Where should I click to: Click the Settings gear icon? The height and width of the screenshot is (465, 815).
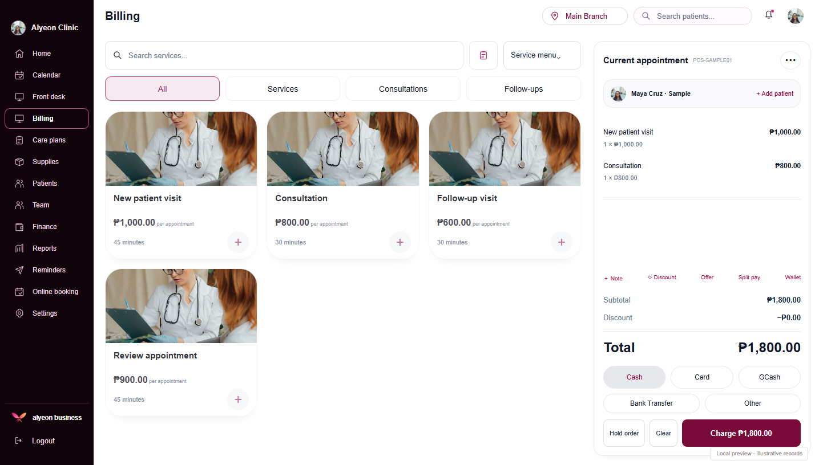pos(19,313)
